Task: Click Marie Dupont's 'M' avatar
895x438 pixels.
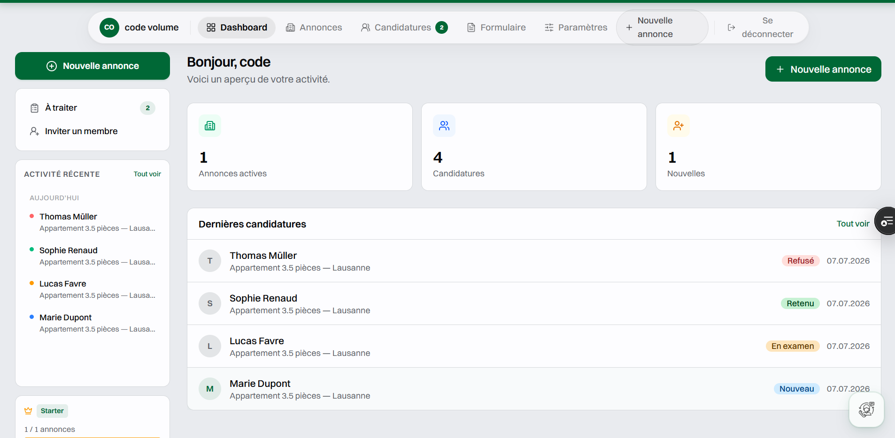Action: 210,389
